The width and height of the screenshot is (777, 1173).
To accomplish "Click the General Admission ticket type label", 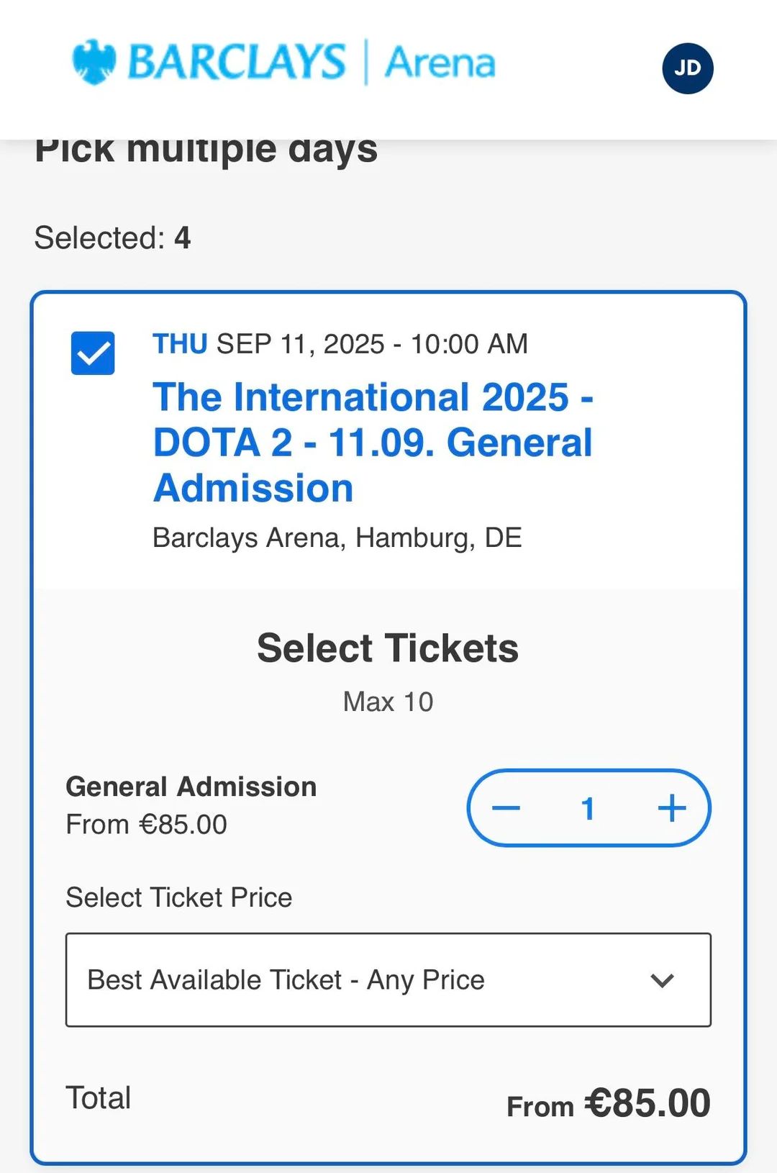I will click(191, 787).
